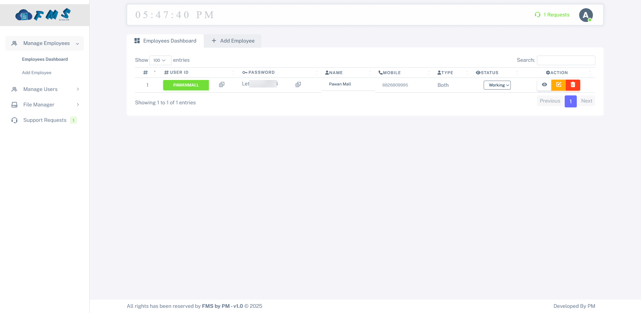Open the user avatar profile icon
The image size is (641, 313).
click(x=586, y=15)
